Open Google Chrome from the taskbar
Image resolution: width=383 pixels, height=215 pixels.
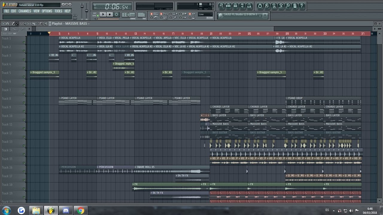(80, 211)
